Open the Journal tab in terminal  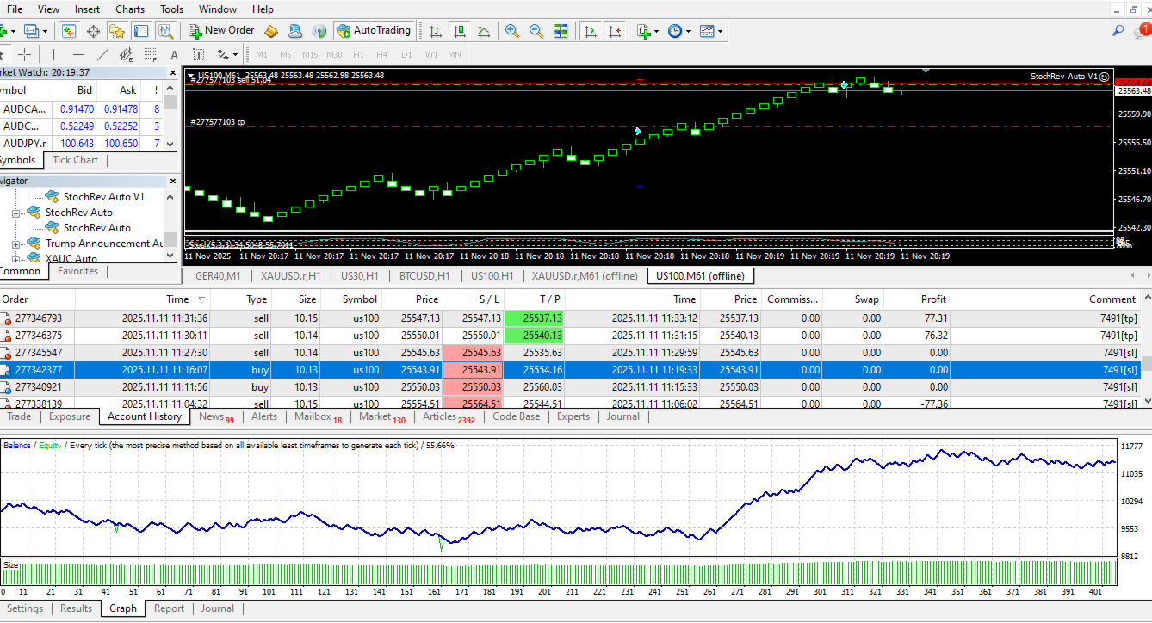tap(622, 416)
